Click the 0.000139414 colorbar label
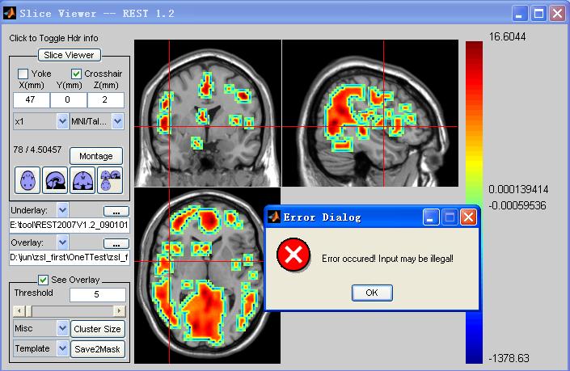The image size is (570, 371). coord(518,189)
